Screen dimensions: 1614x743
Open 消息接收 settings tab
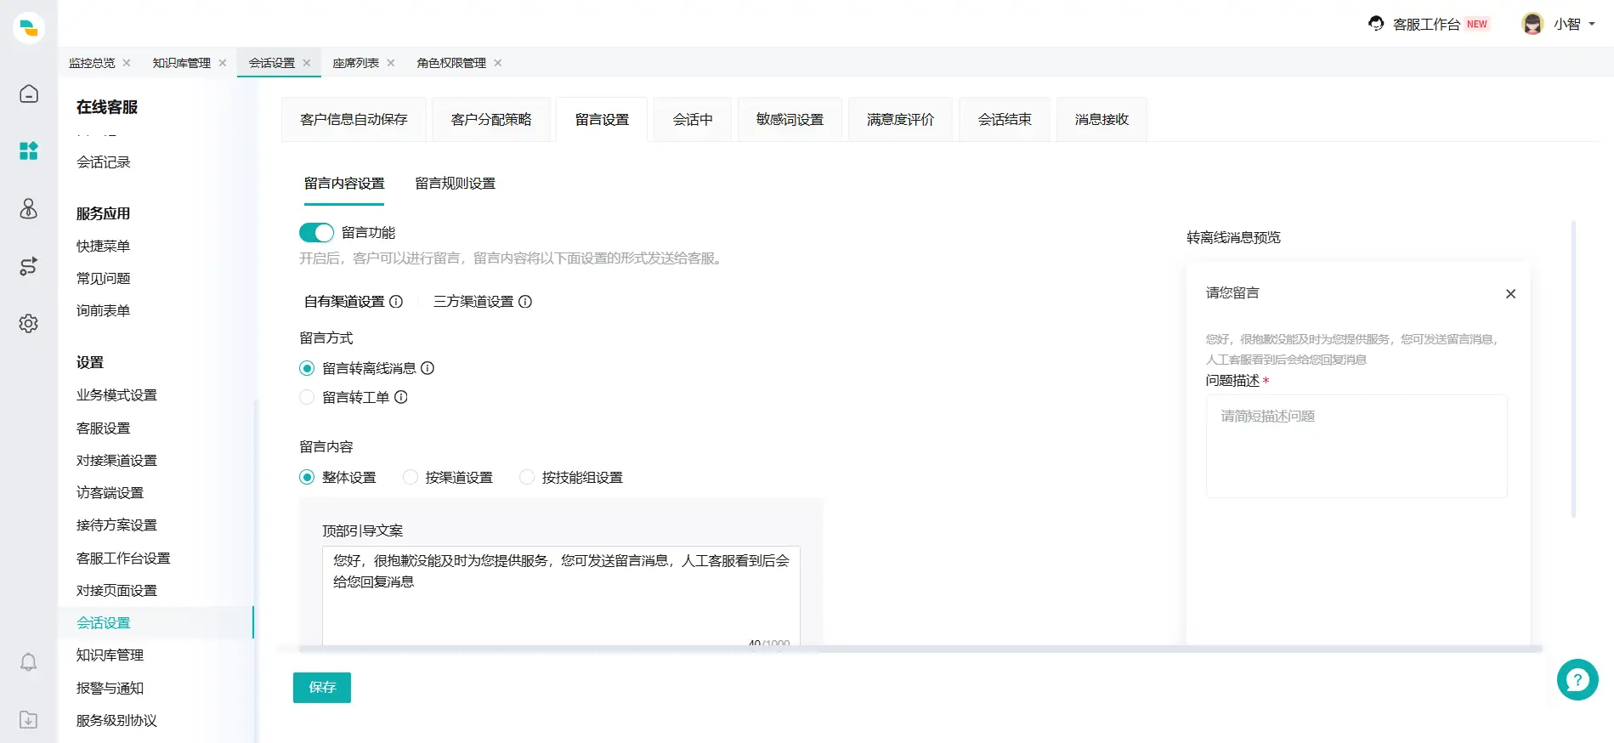point(1101,120)
